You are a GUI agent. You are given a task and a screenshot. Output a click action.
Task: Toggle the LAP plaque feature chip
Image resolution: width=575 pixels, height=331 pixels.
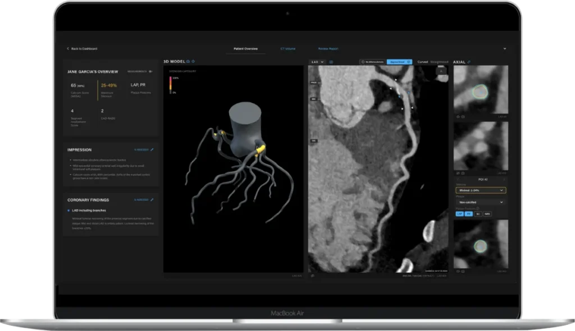pos(459,214)
